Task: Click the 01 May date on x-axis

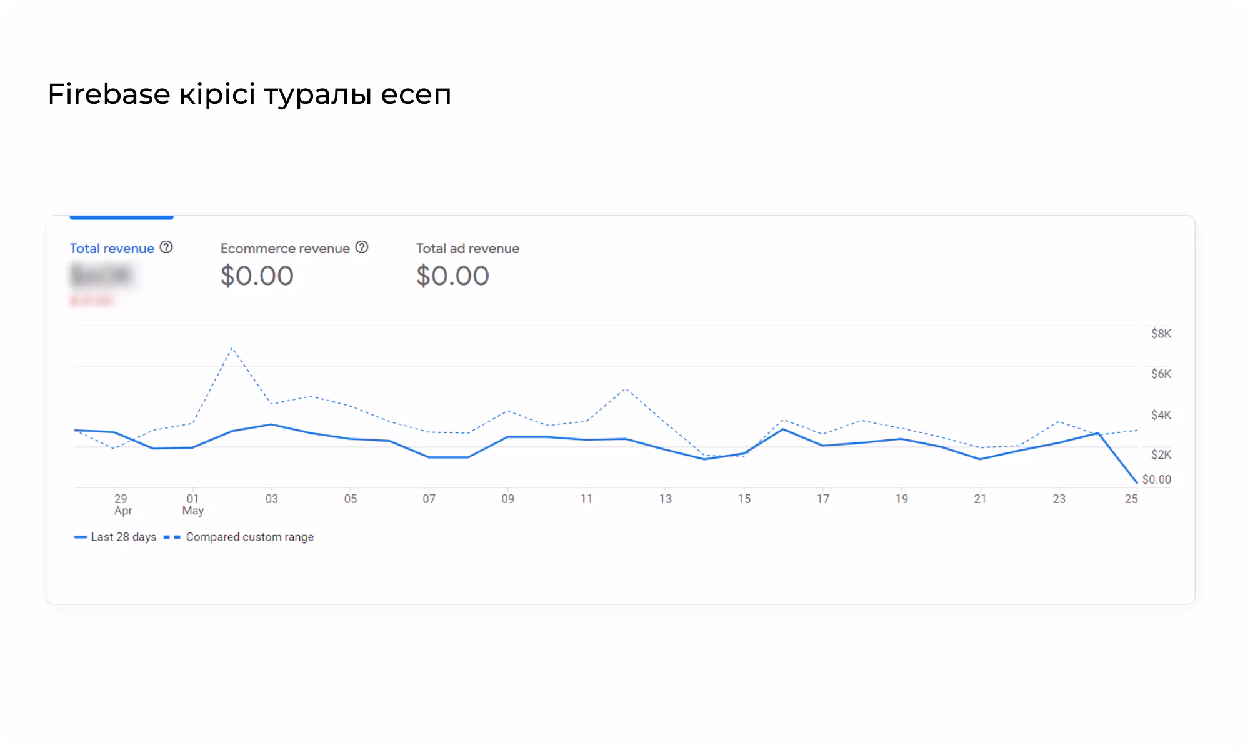Action: (192, 504)
